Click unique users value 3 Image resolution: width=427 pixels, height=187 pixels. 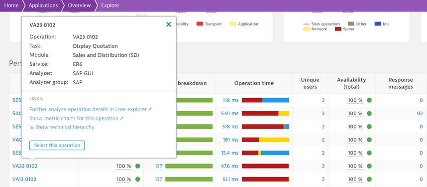(323, 113)
